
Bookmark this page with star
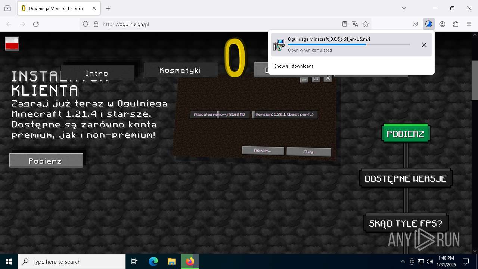point(366,24)
